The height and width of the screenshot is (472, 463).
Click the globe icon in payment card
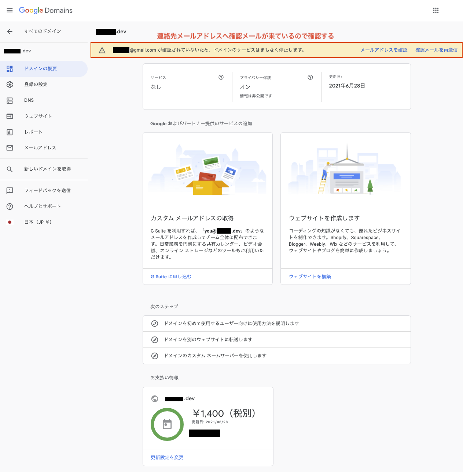tap(155, 399)
